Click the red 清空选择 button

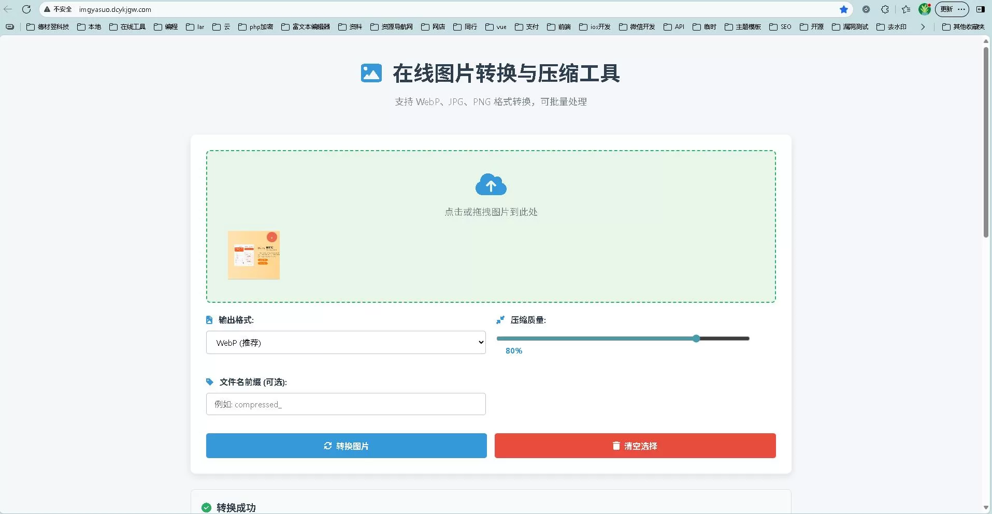coord(635,446)
